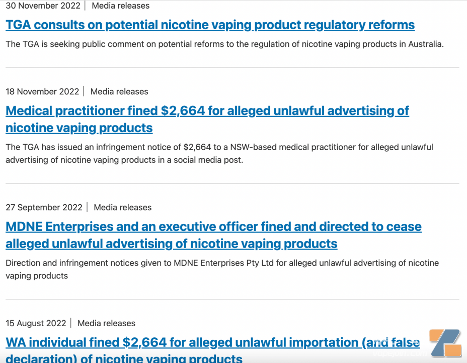The image size is (467, 363).
Task: Click "Media releases" label beside 30 November 2022
Action: click(120, 6)
